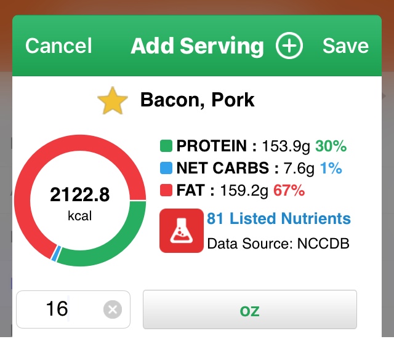394x339 pixels.
Task: Clear the serving amount with X icon
Action: point(112,309)
